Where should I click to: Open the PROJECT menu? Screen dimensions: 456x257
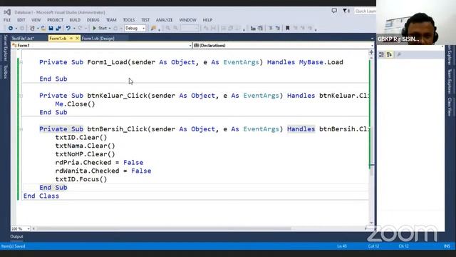(x=56, y=20)
